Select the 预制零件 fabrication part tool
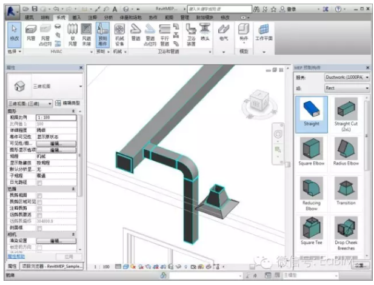 tap(102, 35)
